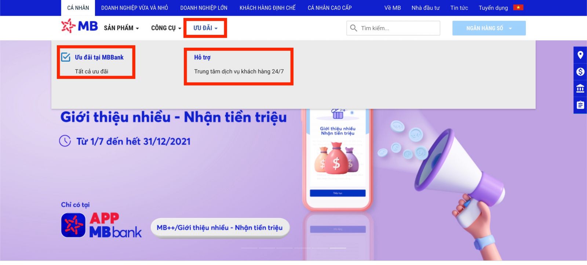587x265 pixels.
Task: Open the Tuyển dụng link
Action: (493, 8)
